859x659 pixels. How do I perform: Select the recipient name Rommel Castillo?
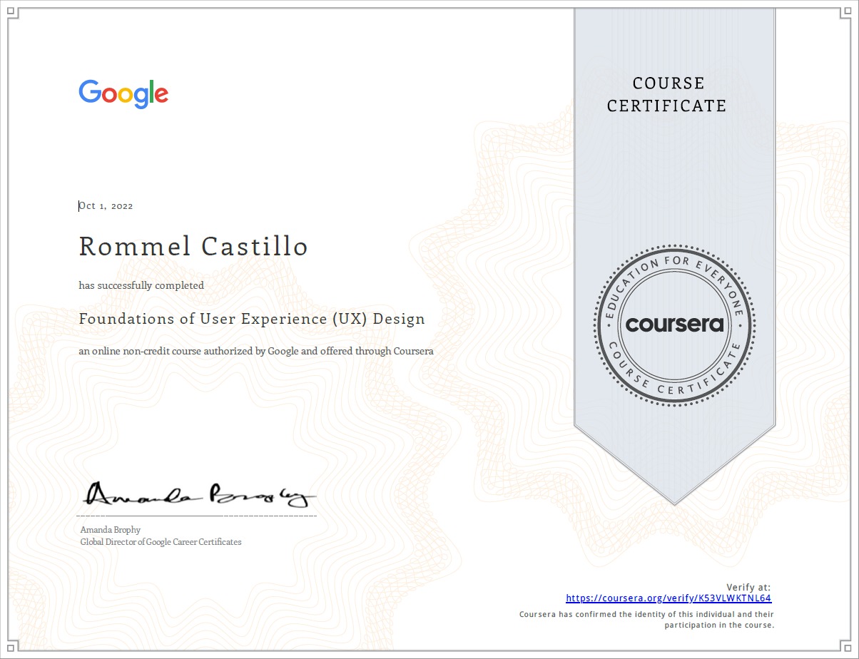[x=193, y=247]
